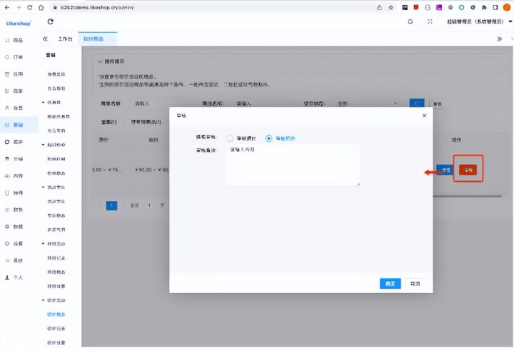Open the 商品 sidebar section

pyautogui.click(x=14, y=40)
